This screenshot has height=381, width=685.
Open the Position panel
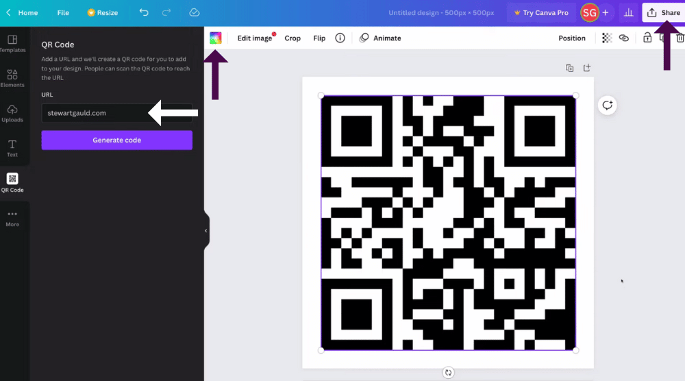coord(571,38)
